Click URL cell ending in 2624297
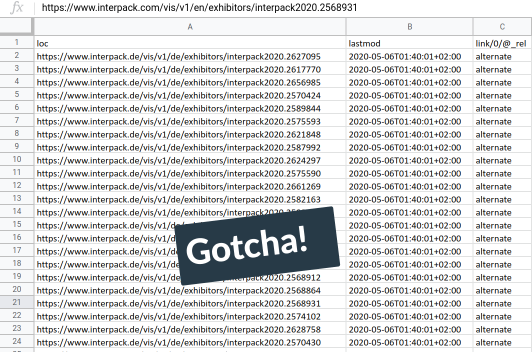This screenshot has width=532, height=352. 190,160
